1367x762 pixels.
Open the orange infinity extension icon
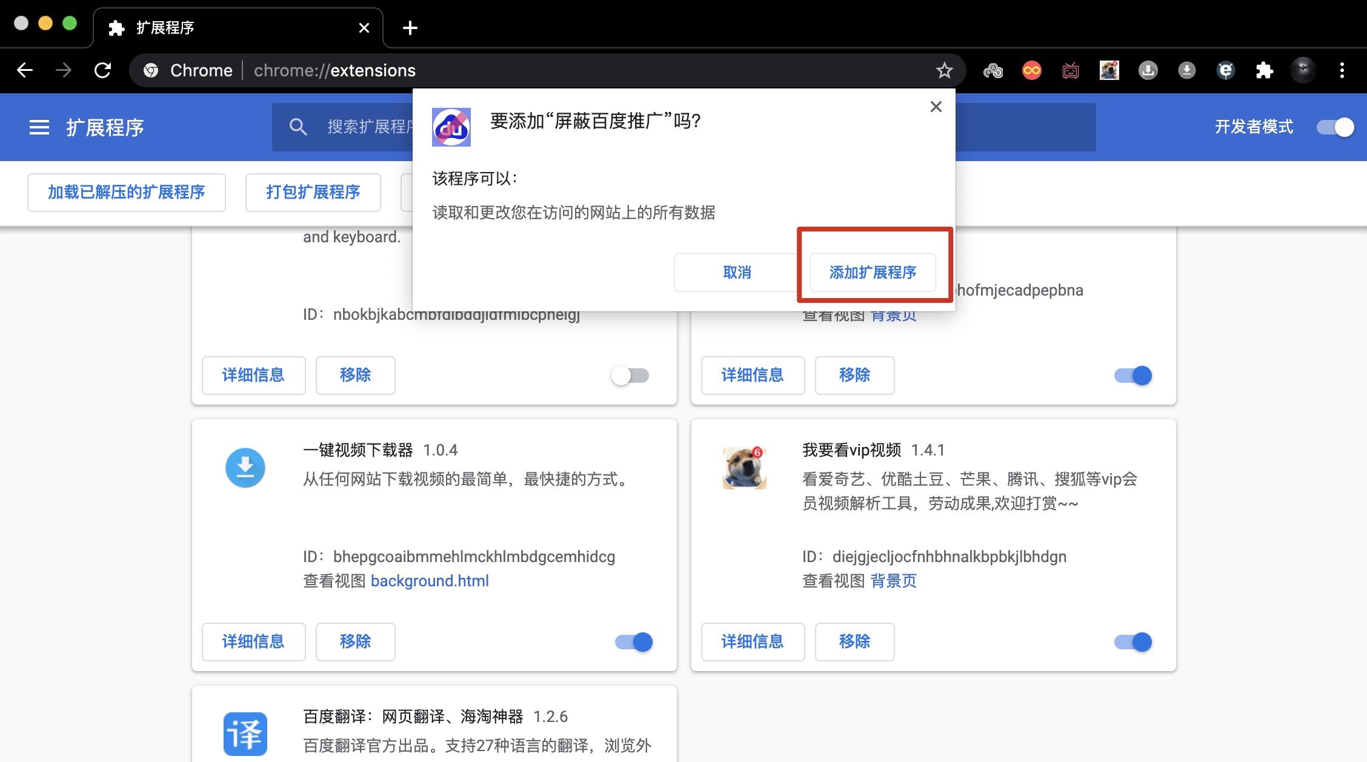point(1031,71)
